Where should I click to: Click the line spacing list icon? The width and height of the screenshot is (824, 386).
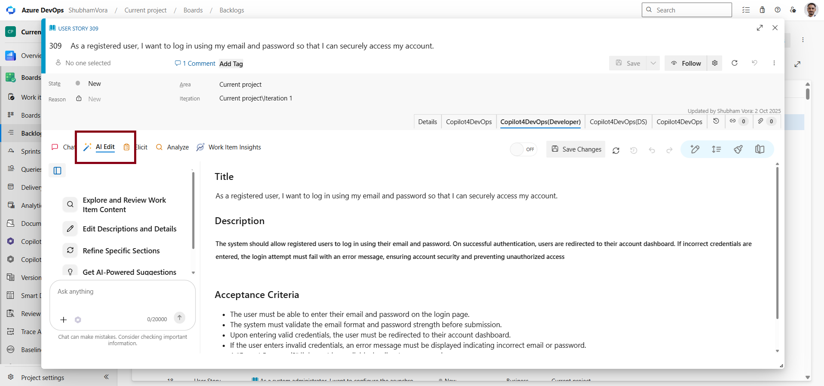coord(716,149)
